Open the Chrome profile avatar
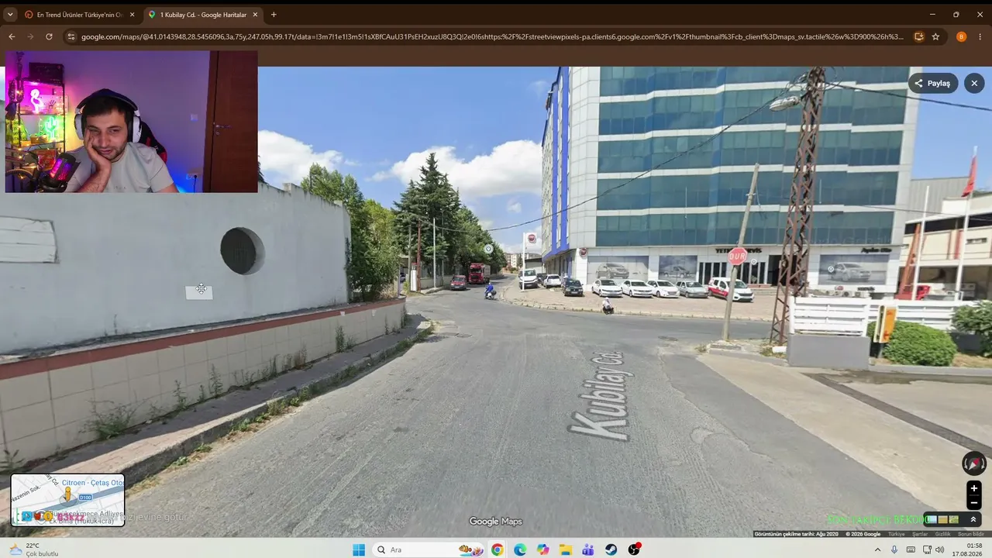The width and height of the screenshot is (992, 558). [x=961, y=36]
